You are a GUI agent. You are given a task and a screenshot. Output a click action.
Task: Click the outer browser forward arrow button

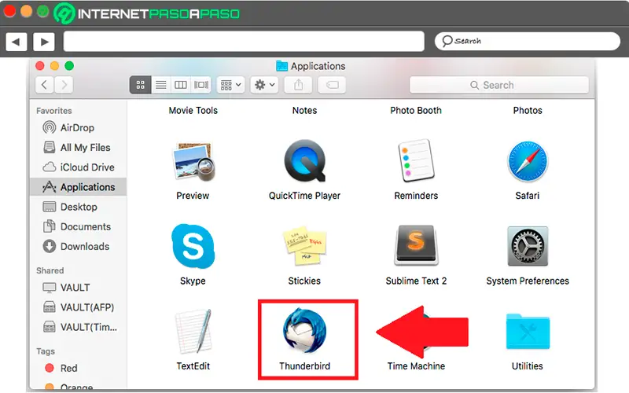44,42
